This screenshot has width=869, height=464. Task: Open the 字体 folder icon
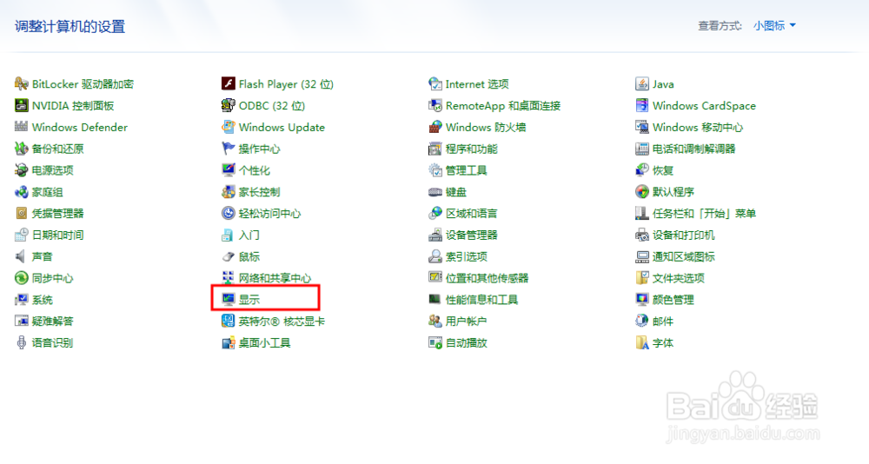642,342
